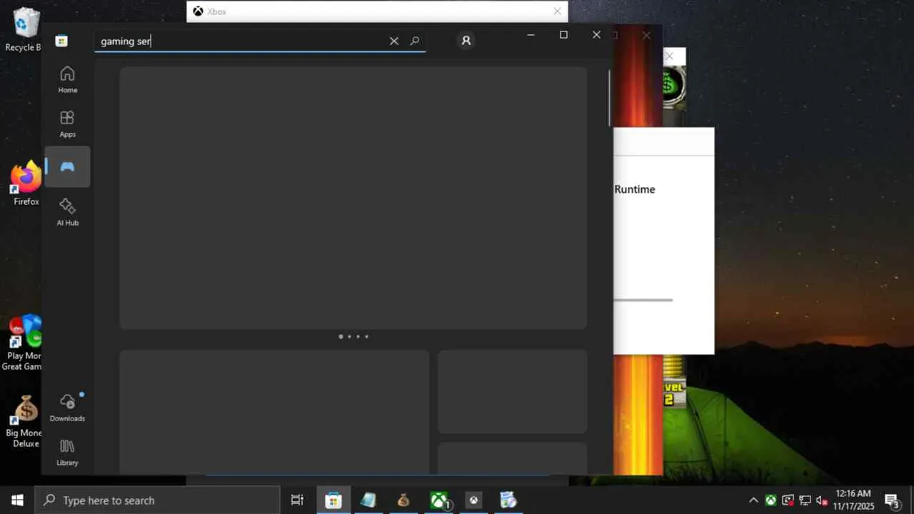The width and height of the screenshot is (914, 514).
Task: Open the clock showing 12:16 AM
Action: pyautogui.click(x=853, y=500)
